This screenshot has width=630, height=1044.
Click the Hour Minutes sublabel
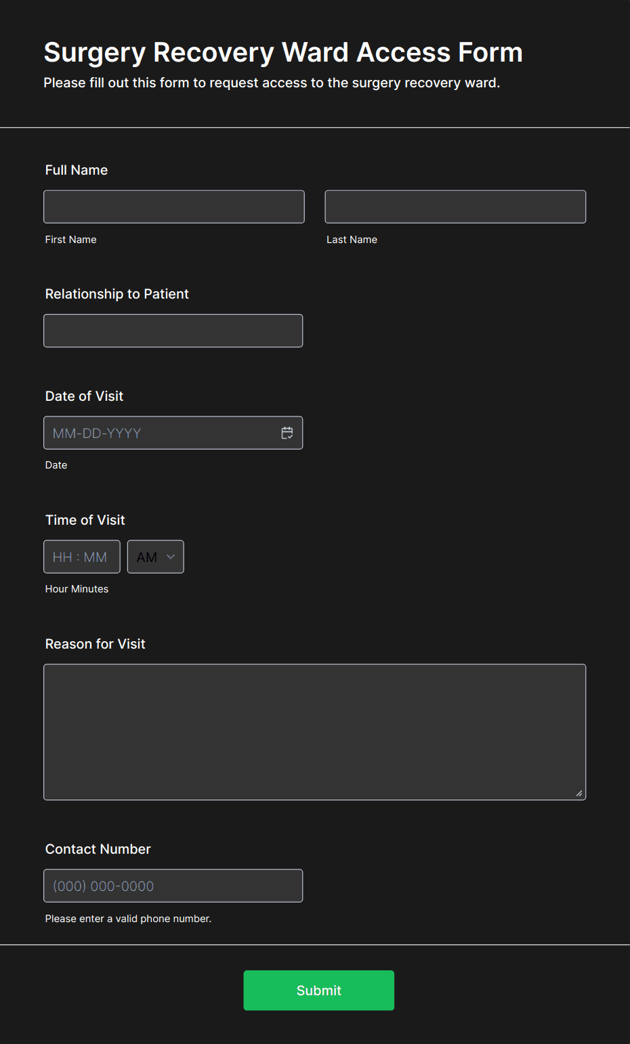tap(77, 589)
